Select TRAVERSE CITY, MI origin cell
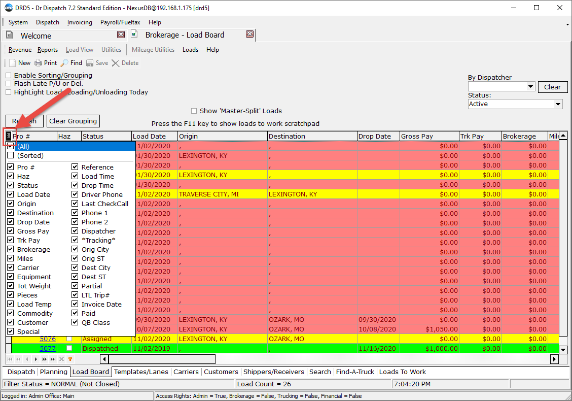 223,194
